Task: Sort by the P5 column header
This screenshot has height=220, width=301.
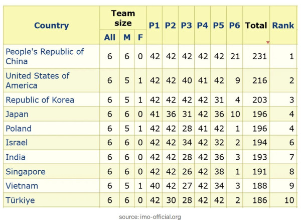Action: coord(218,25)
